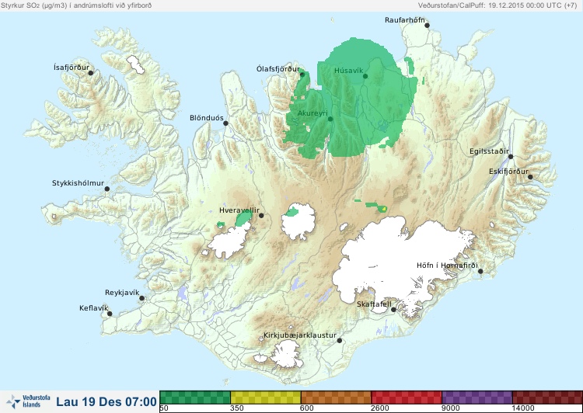This screenshot has width=583, height=413.
Task: Click the red 2600 legend color band
Action: (407, 397)
